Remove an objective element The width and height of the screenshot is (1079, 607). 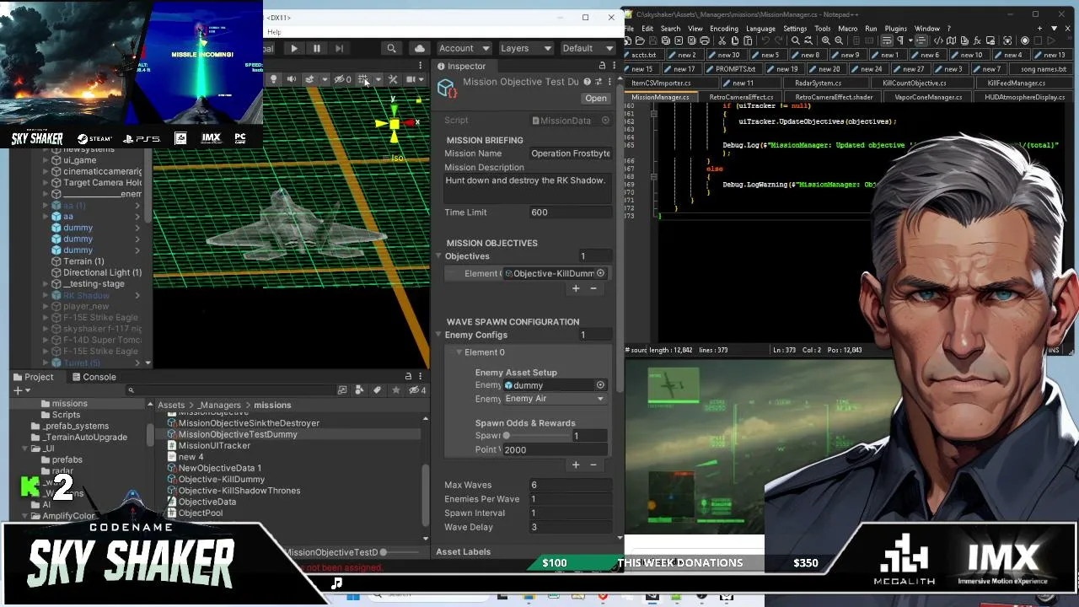(x=593, y=288)
